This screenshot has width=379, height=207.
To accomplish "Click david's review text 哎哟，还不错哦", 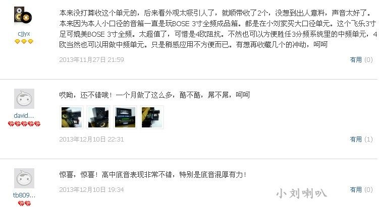I will (x=86, y=95).
